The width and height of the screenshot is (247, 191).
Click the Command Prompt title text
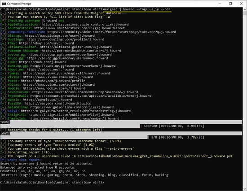click(19, 4)
